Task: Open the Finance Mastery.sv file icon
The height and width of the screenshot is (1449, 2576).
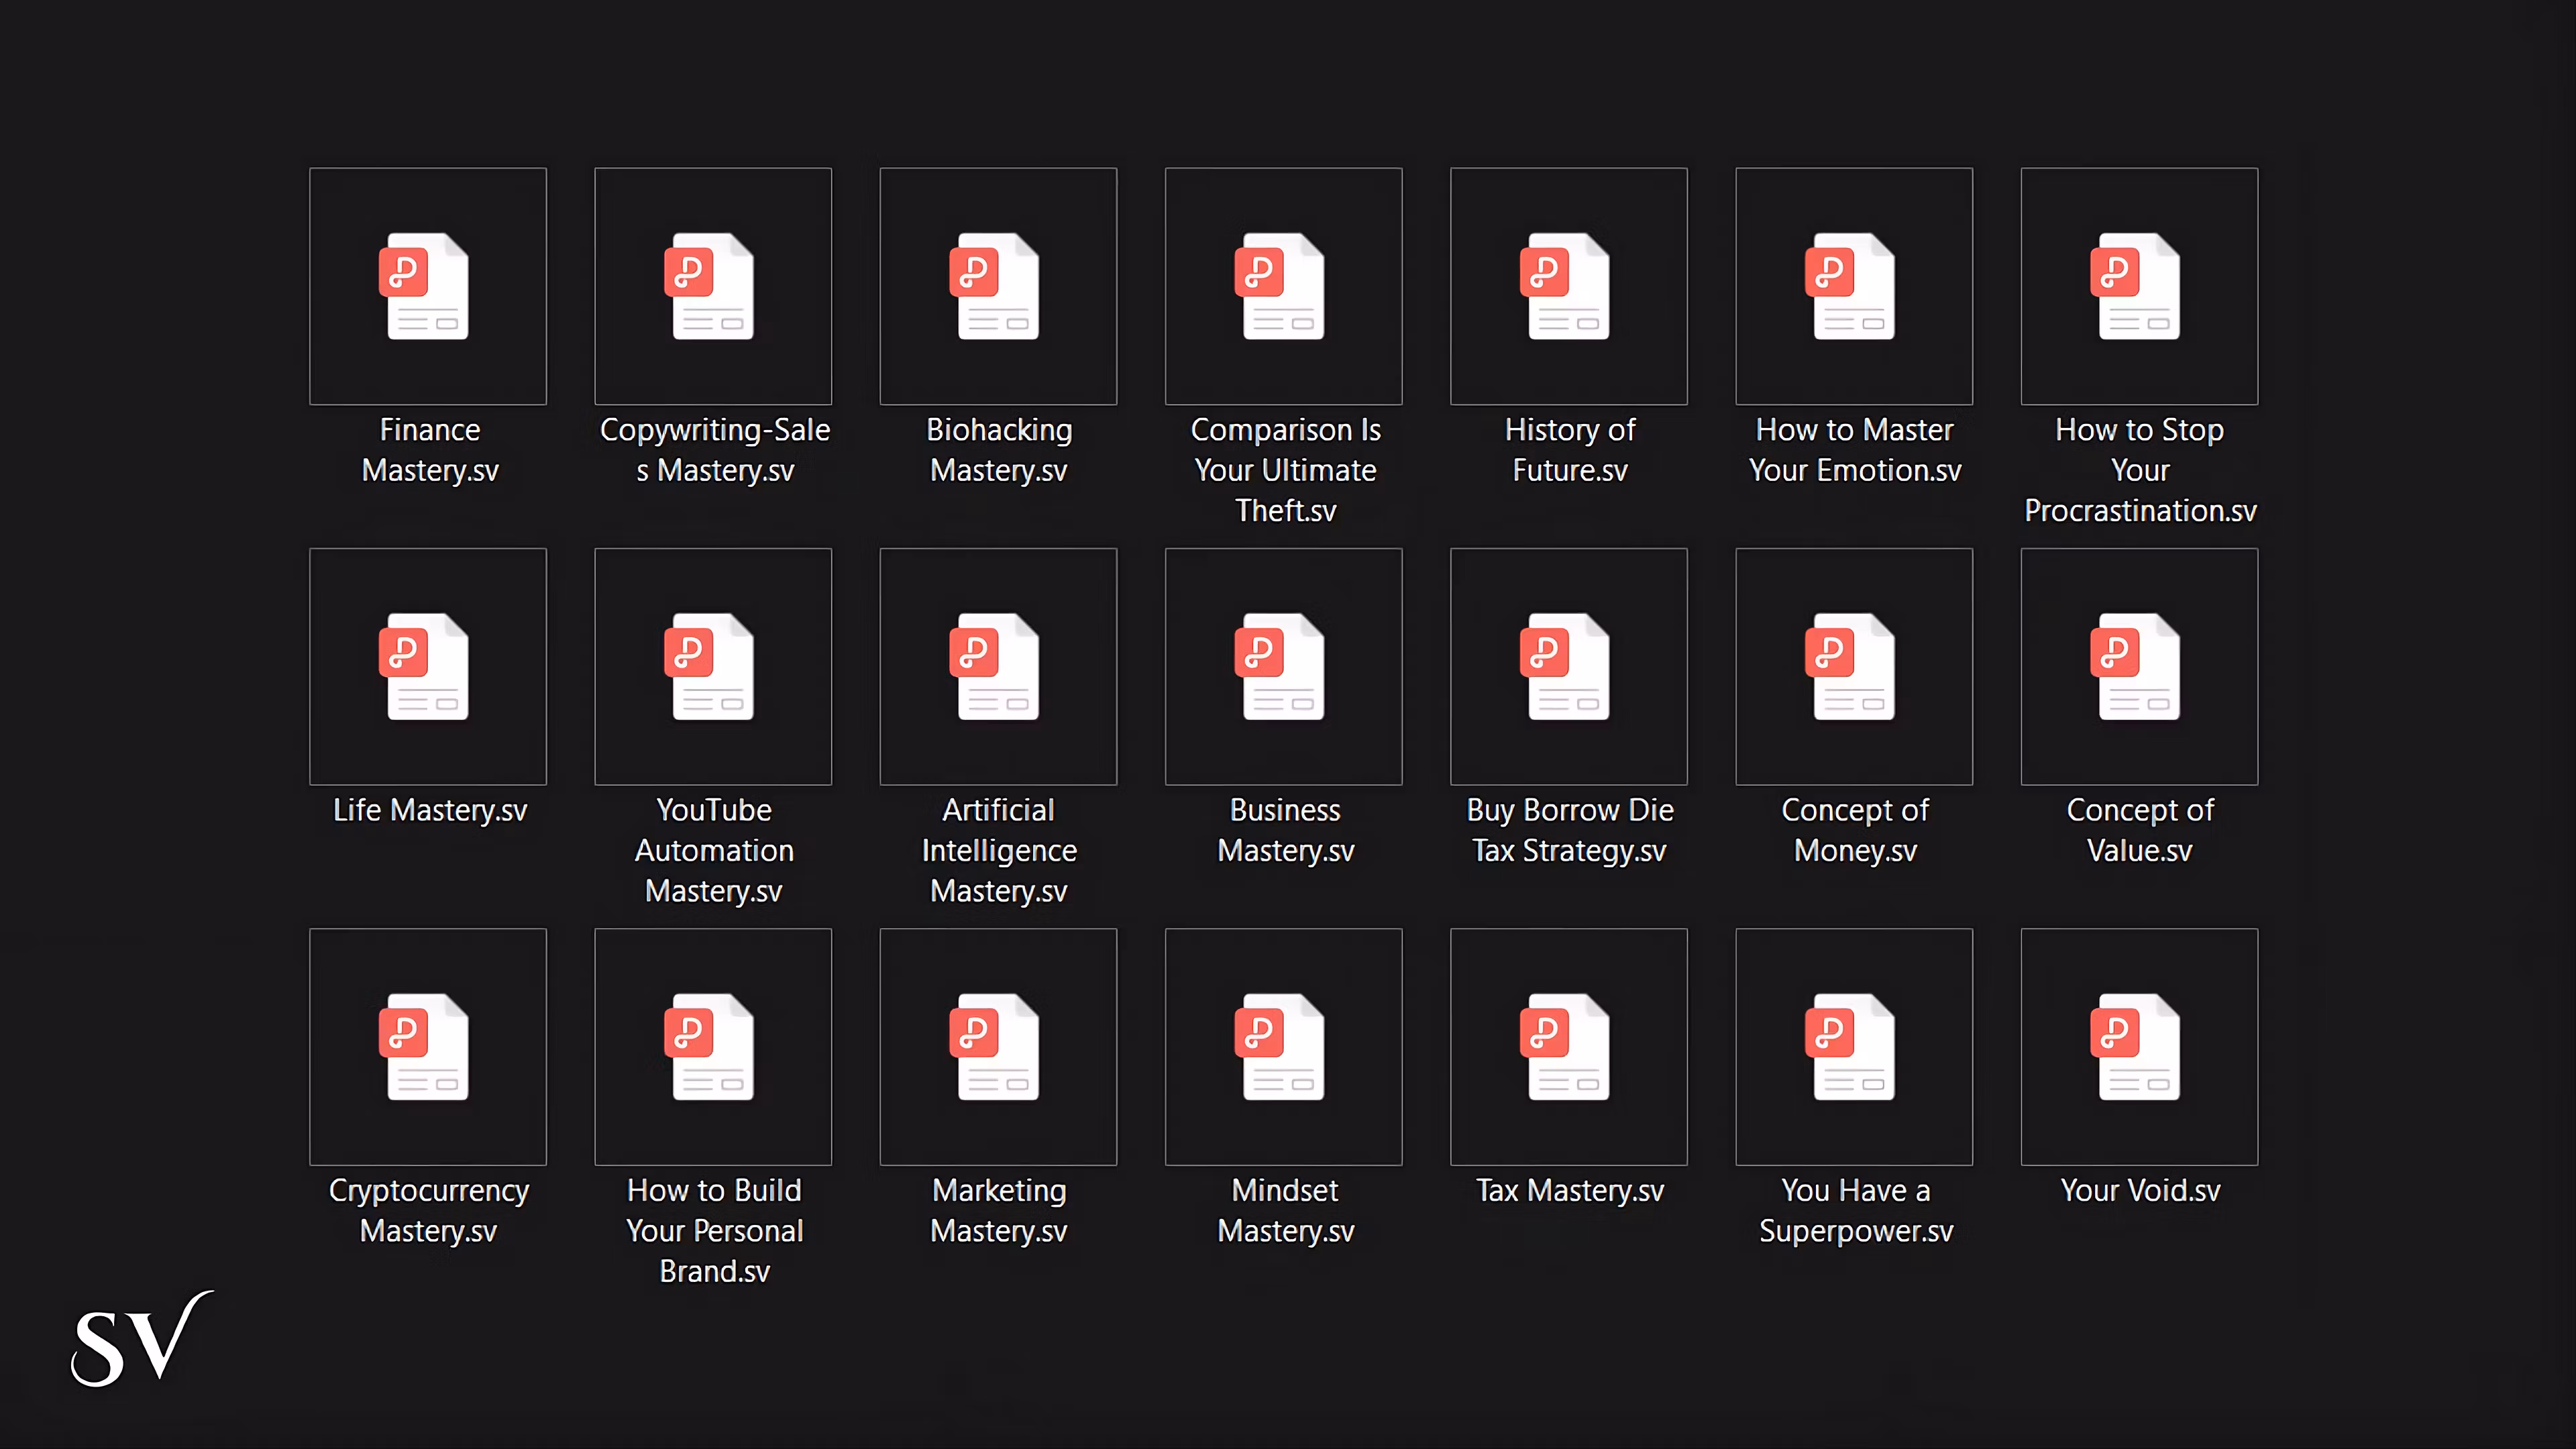Action: pos(428,286)
